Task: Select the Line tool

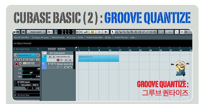Action: click(147, 32)
